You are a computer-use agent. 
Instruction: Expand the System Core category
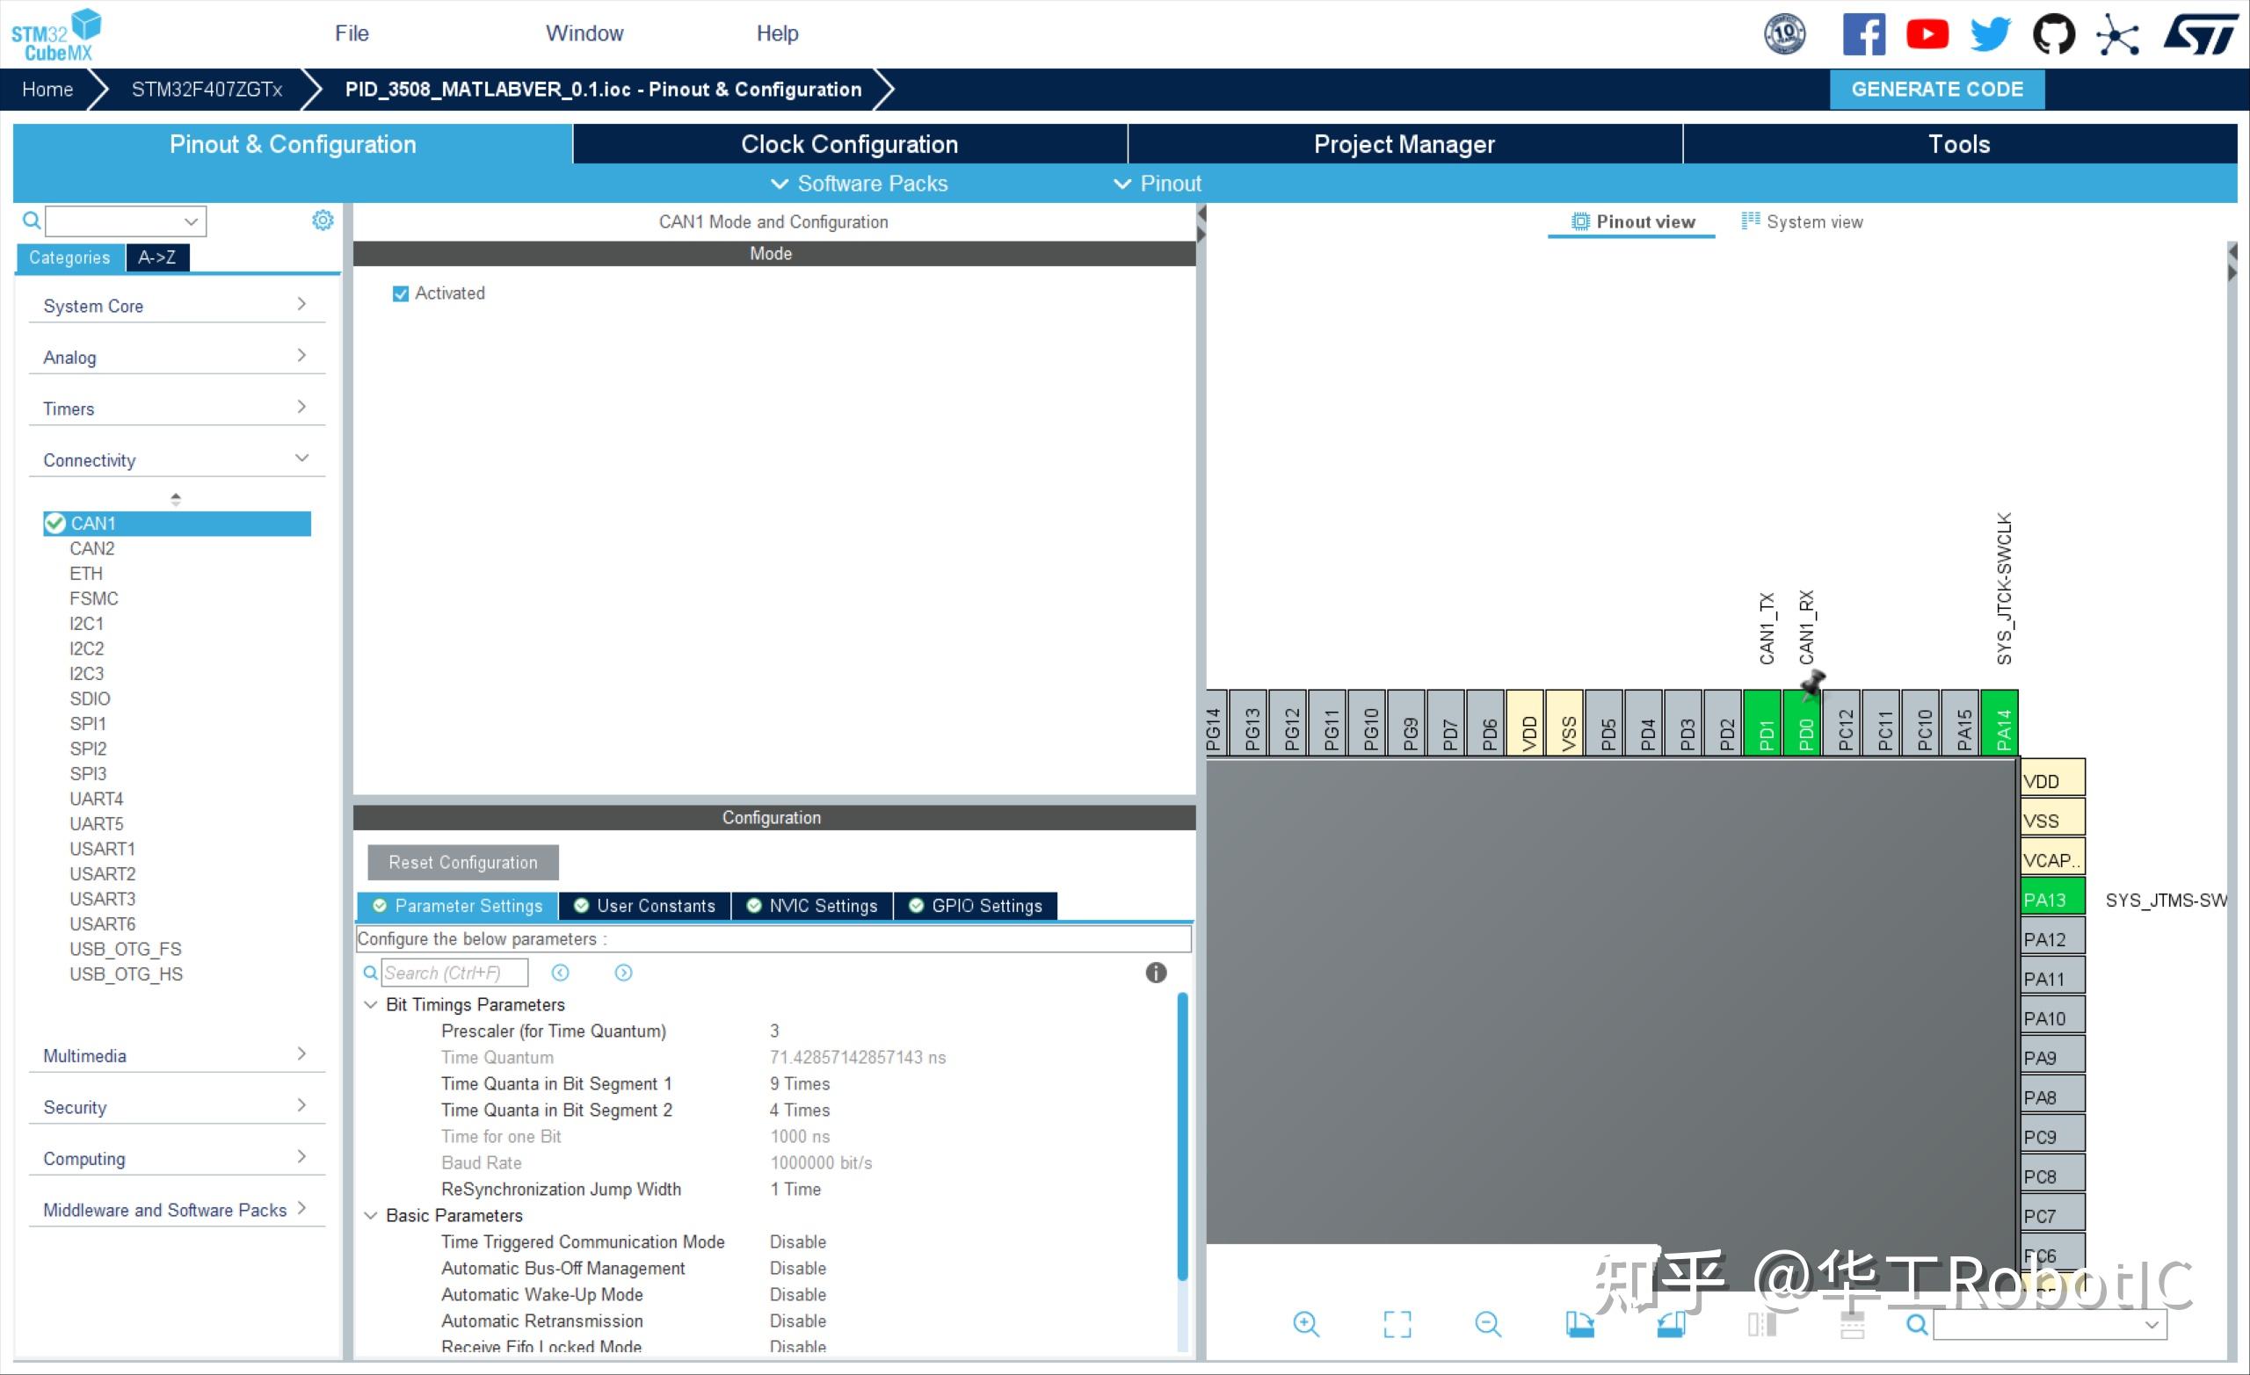(174, 306)
